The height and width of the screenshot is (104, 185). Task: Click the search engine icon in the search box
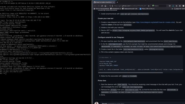click(x=153, y=6)
